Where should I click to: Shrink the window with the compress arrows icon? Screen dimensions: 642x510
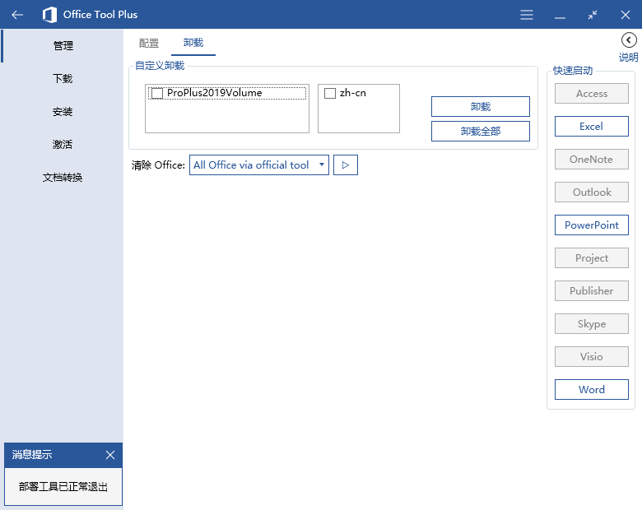coord(593,15)
